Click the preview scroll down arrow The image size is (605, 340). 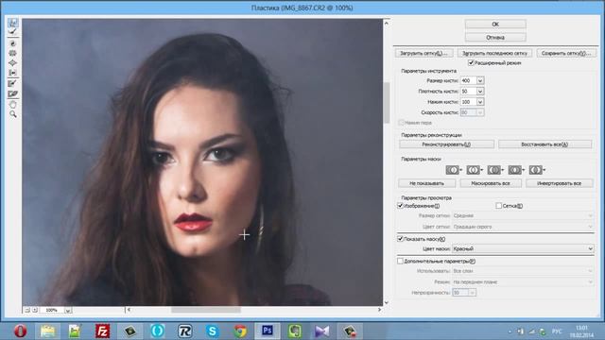(x=387, y=302)
